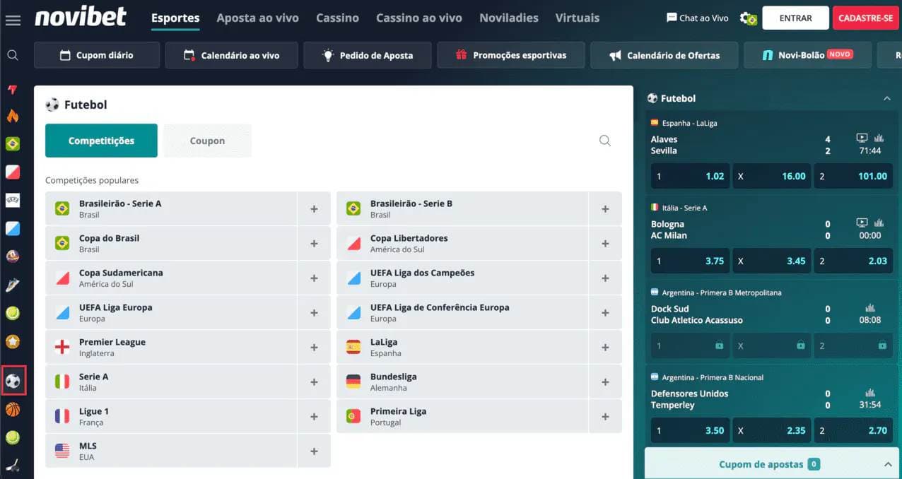Click the CADASTRE-SE register button
Image resolution: width=902 pixels, height=479 pixels.
(x=867, y=18)
